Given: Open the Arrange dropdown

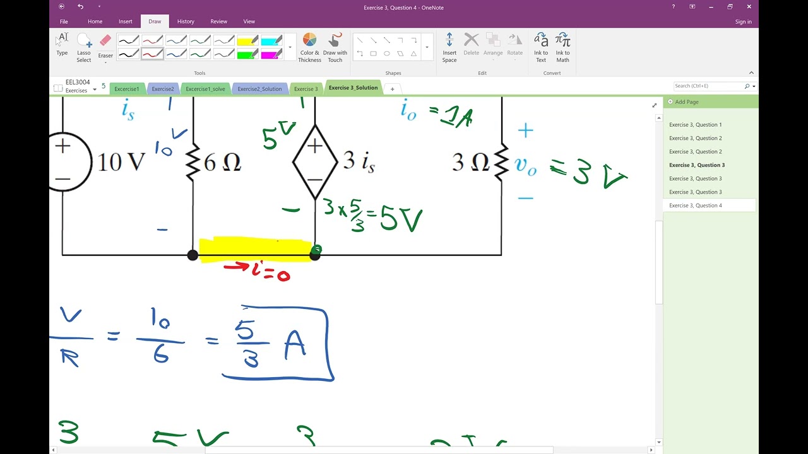Looking at the screenshot, I should (x=493, y=47).
